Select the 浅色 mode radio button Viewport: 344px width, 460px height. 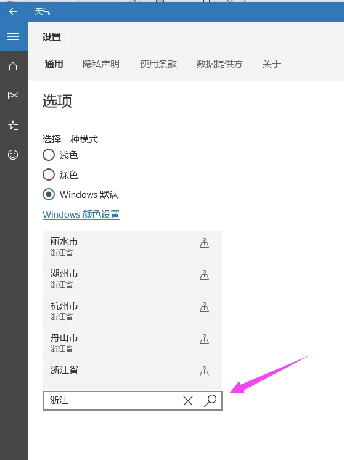point(49,155)
